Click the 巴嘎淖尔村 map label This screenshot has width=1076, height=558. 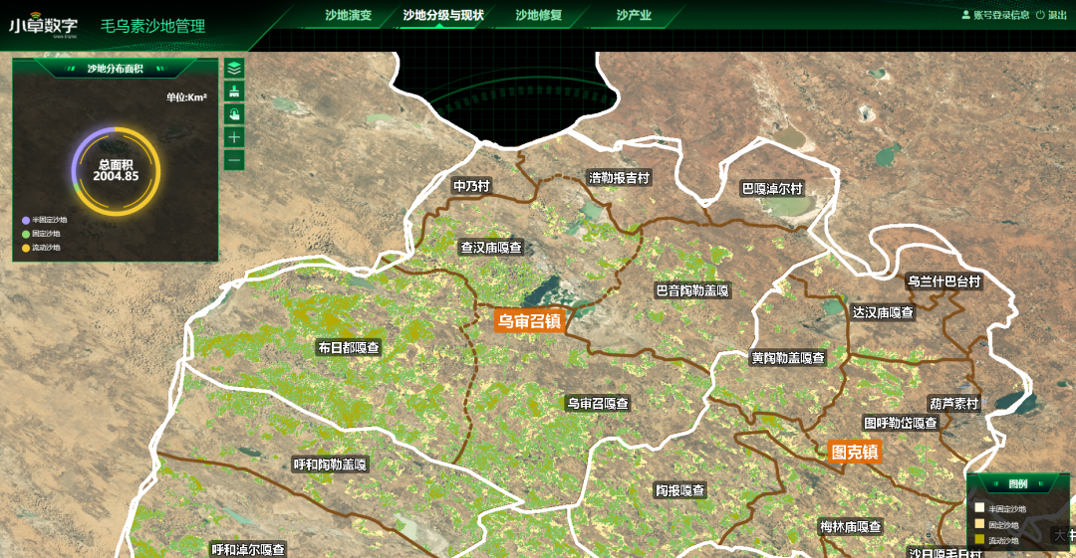[772, 189]
